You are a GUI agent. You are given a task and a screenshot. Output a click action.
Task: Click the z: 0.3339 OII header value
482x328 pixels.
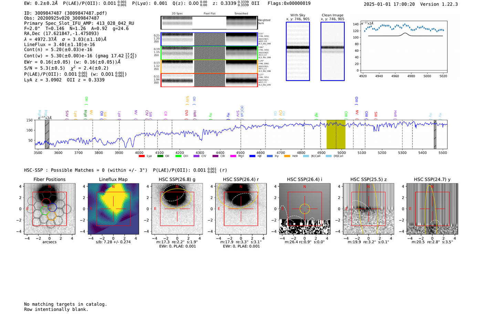click(x=236, y=3)
